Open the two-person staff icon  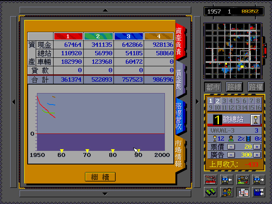click(227, 192)
